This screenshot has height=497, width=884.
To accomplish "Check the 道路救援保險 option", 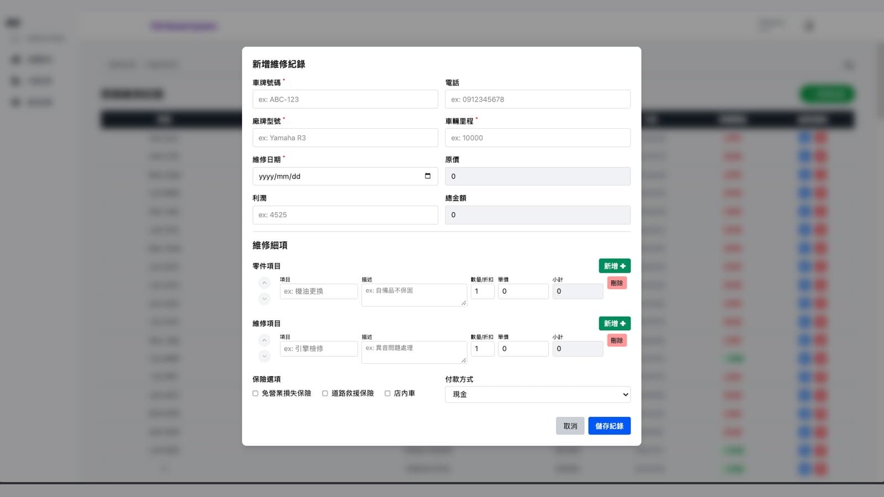I will [x=325, y=393].
